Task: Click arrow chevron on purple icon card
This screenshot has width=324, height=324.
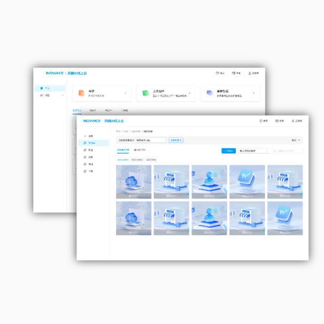Action: (x=253, y=93)
